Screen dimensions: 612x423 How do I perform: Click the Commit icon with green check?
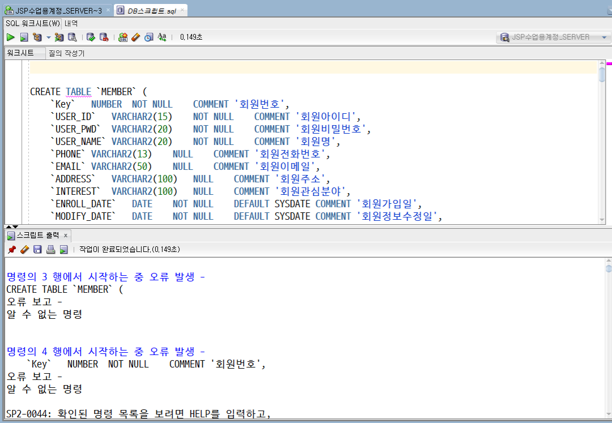91,37
